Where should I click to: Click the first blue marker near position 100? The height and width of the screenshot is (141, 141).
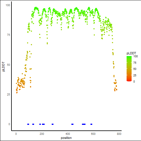coord(28,124)
